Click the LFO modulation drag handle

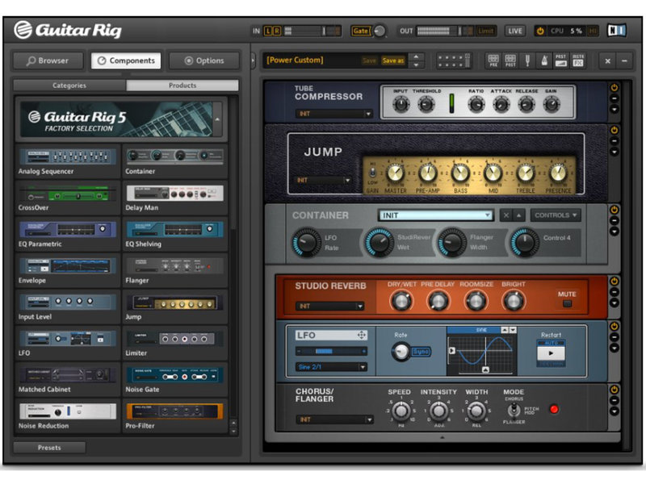[x=361, y=335]
